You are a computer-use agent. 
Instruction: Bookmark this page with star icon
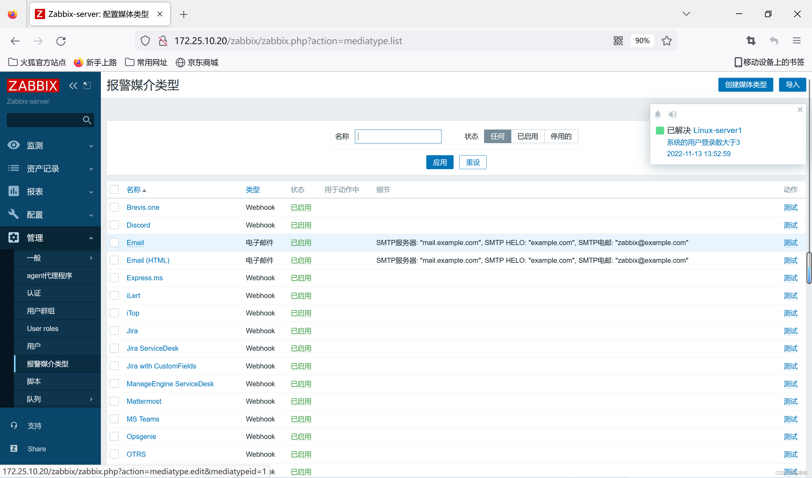666,41
